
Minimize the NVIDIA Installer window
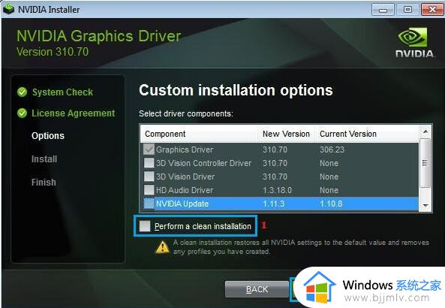point(383,10)
